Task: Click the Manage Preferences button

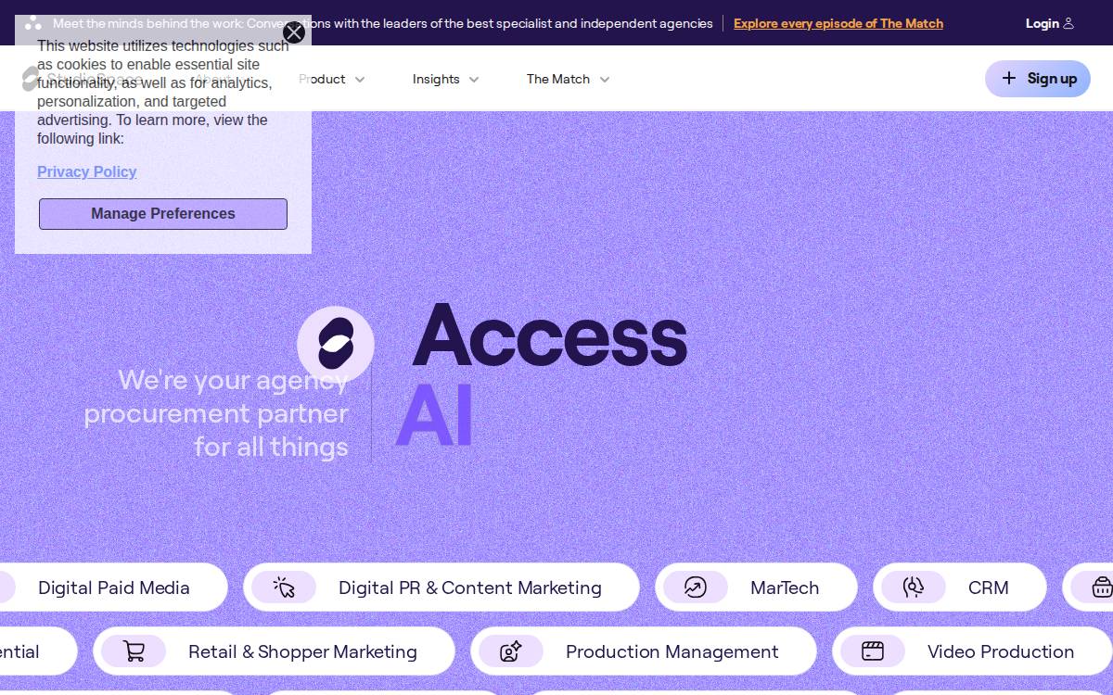Action: (163, 214)
